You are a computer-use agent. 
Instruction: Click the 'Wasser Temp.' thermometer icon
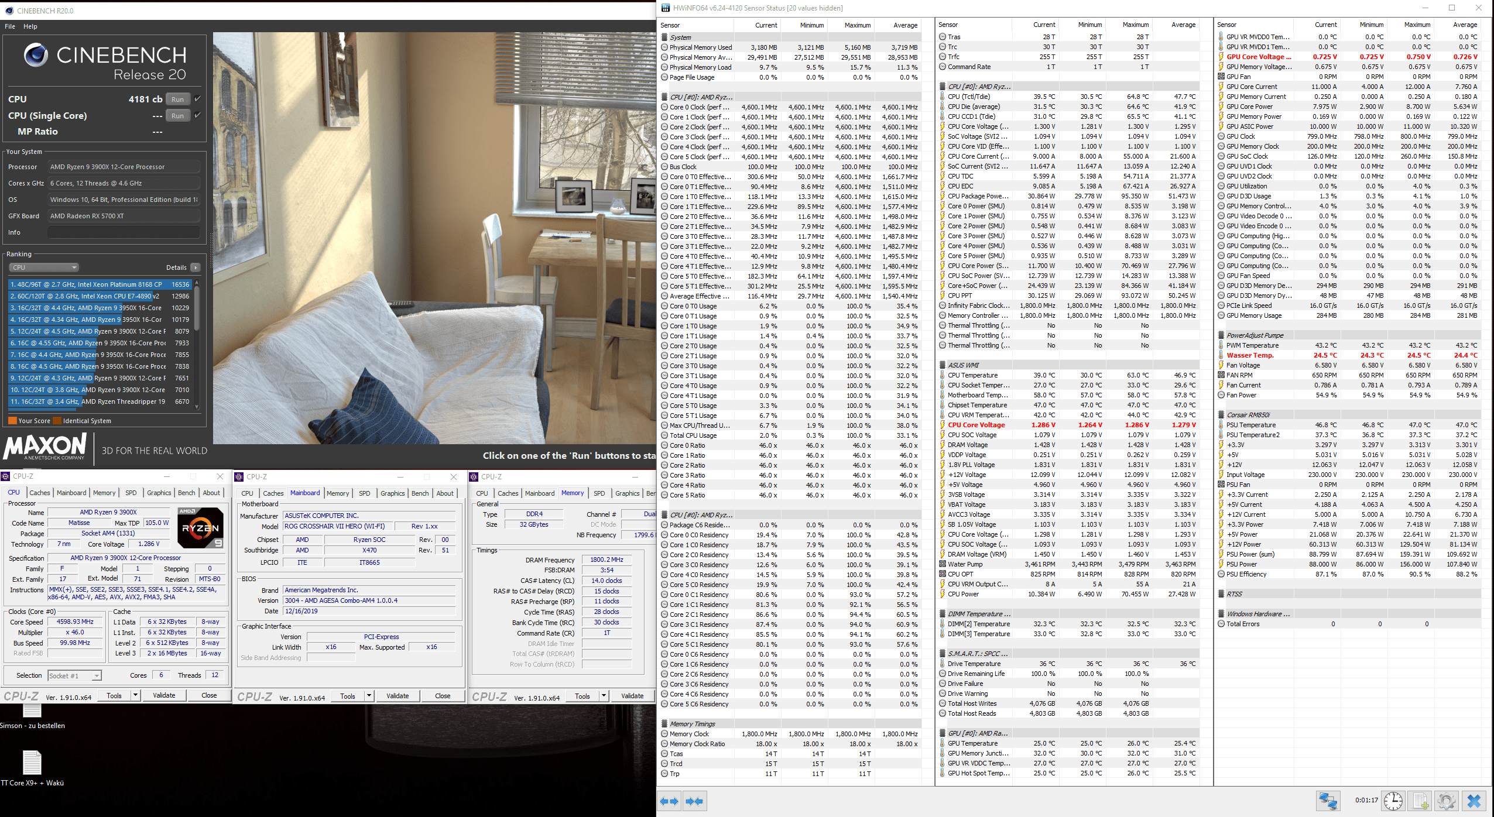pos(1221,355)
